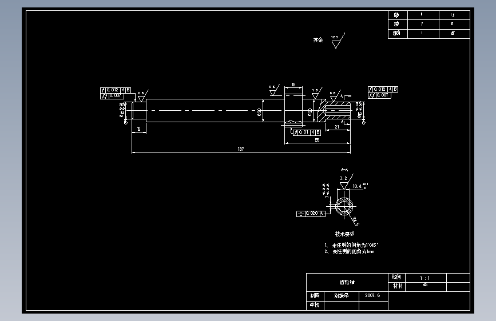
Task: Select the 其余 default roughness label
Action: tap(318, 40)
